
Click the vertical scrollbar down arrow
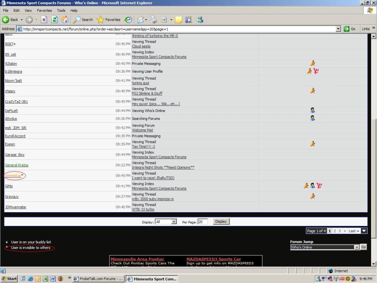pyautogui.click(x=373, y=264)
